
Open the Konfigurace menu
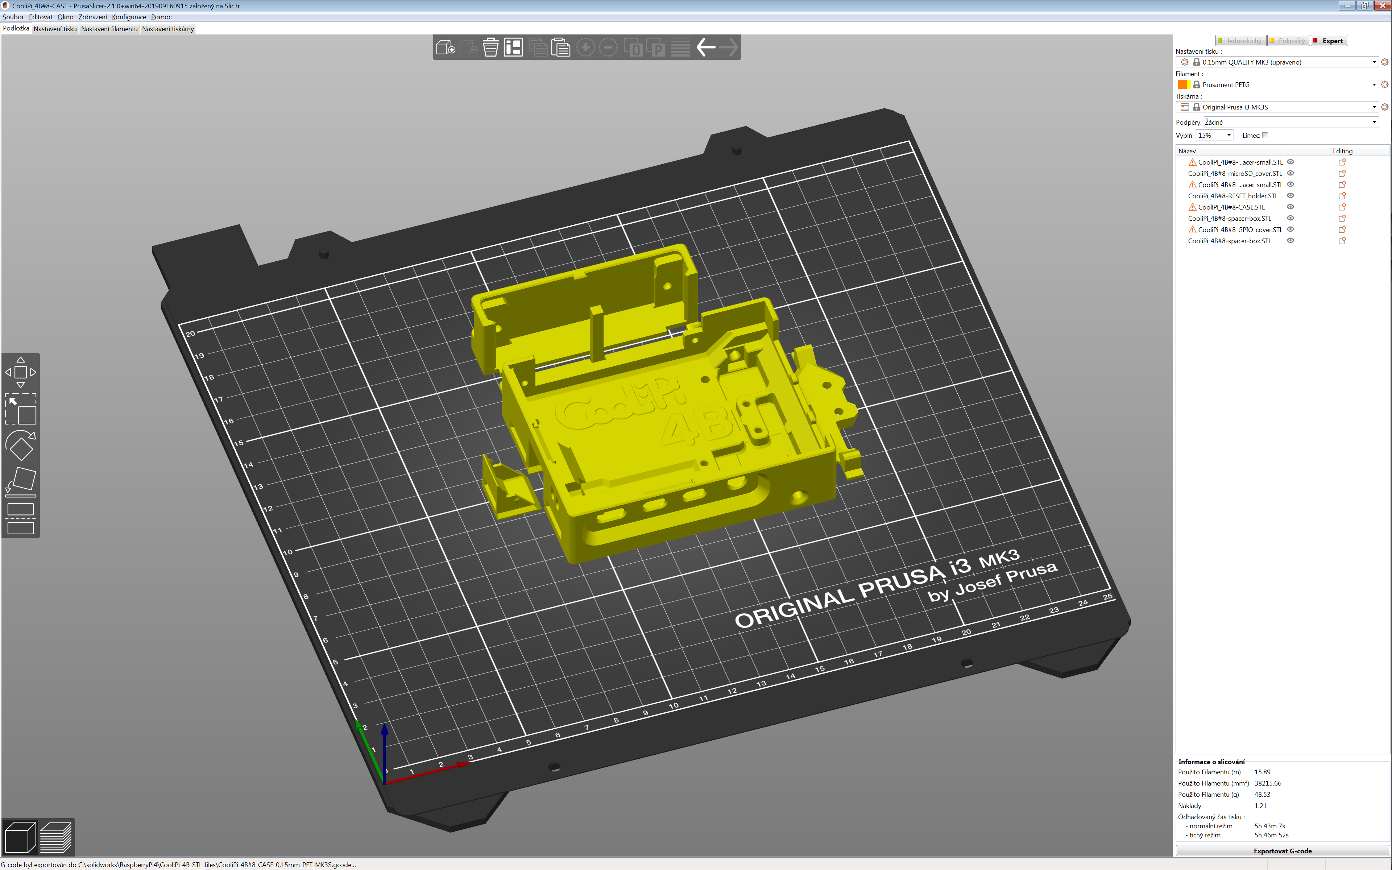pos(129,17)
